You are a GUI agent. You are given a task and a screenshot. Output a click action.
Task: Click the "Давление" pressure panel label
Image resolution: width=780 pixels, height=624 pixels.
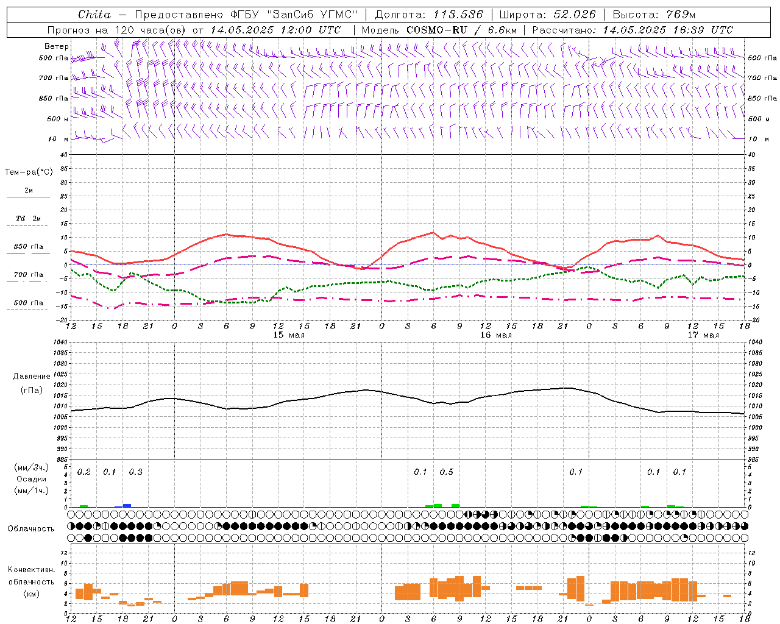(32, 377)
